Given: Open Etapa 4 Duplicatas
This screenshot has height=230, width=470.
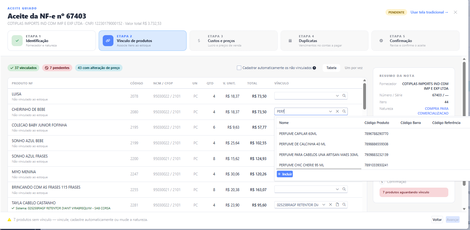Looking at the screenshot, I should click(x=325, y=41).
